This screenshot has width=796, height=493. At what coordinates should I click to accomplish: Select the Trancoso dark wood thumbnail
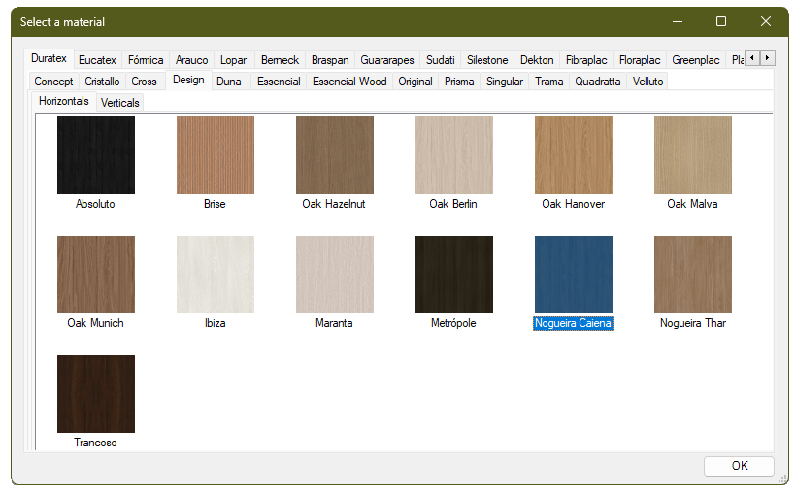click(x=96, y=394)
